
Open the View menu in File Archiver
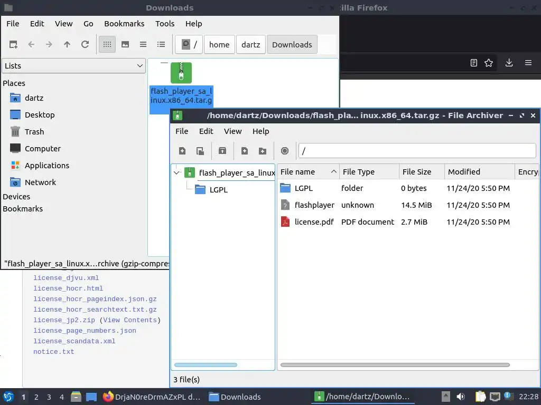(x=232, y=131)
